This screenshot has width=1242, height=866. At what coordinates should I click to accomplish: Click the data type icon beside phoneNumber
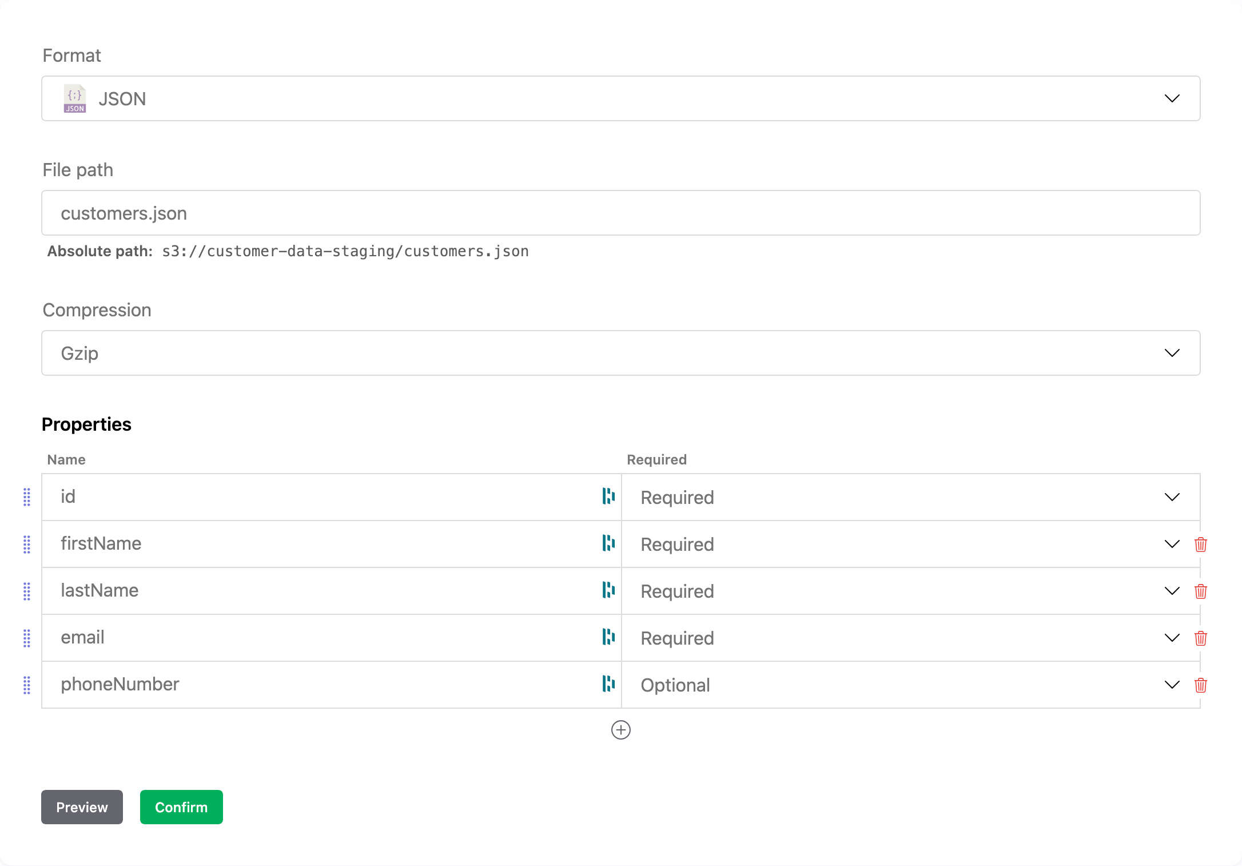point(608,685)
